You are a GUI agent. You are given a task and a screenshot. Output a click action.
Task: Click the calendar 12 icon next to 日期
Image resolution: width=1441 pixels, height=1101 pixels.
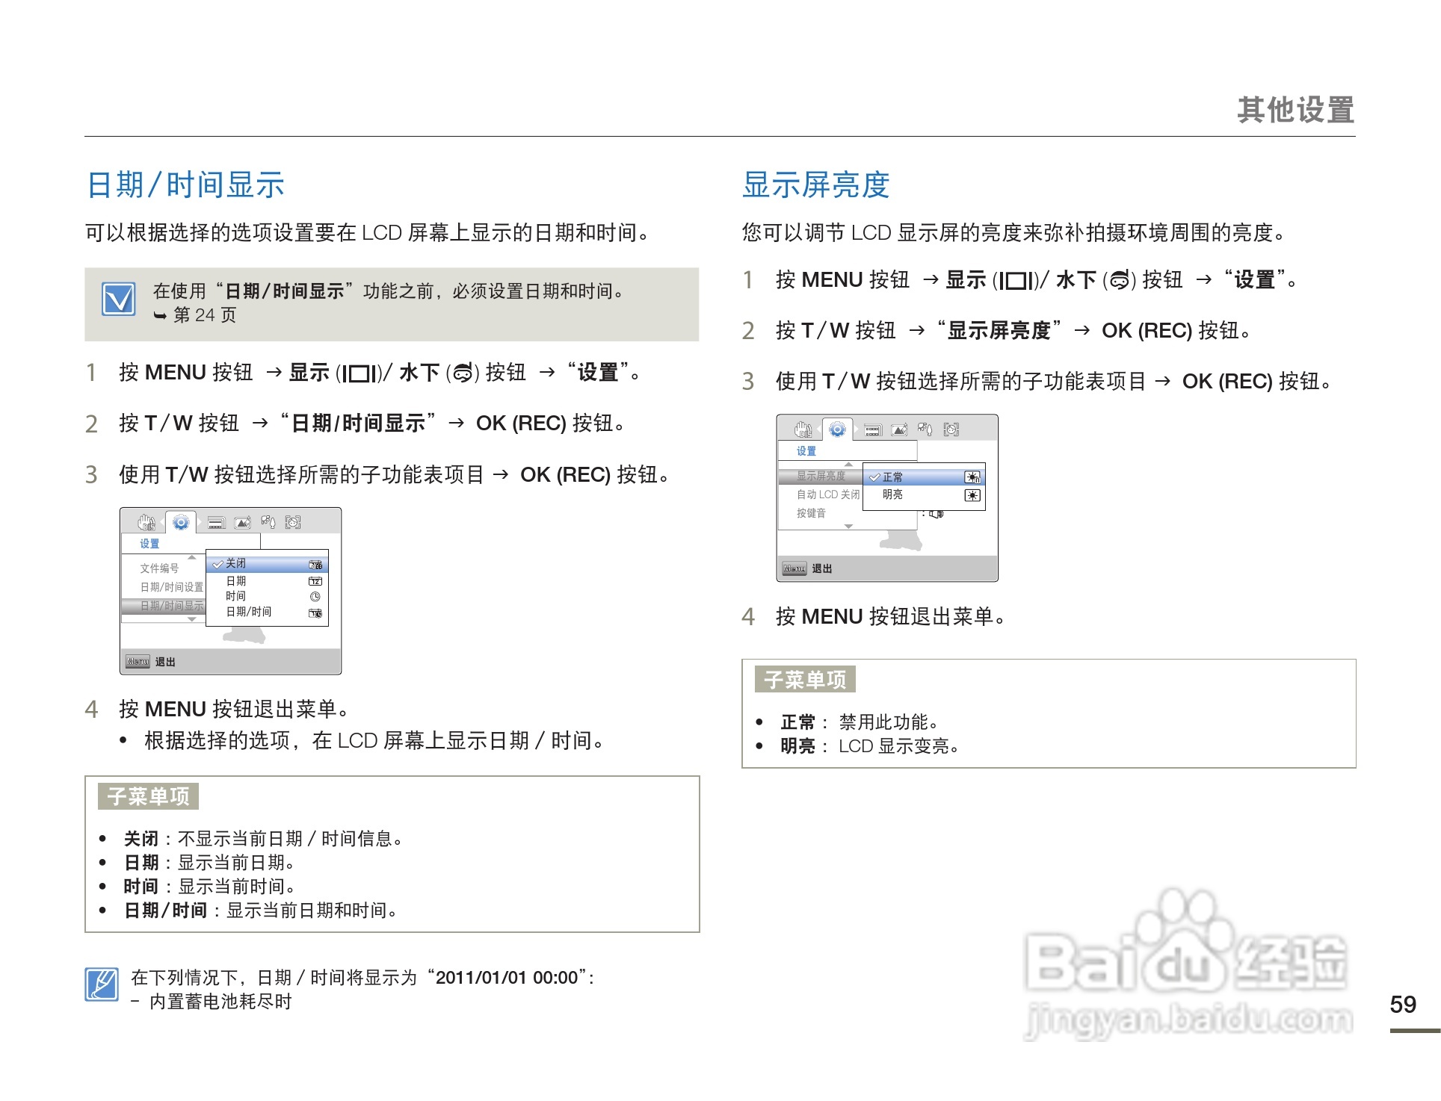[315, 581]
